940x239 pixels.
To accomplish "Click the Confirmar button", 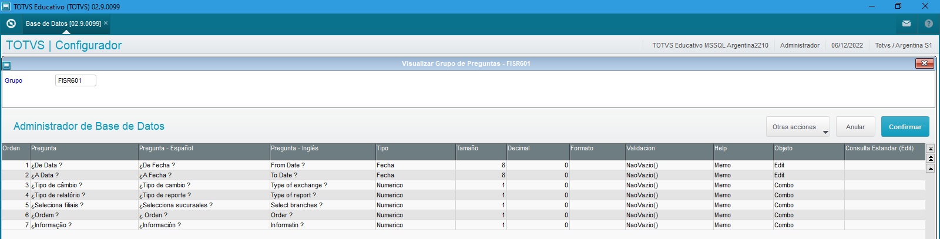I will pos(905,127).
